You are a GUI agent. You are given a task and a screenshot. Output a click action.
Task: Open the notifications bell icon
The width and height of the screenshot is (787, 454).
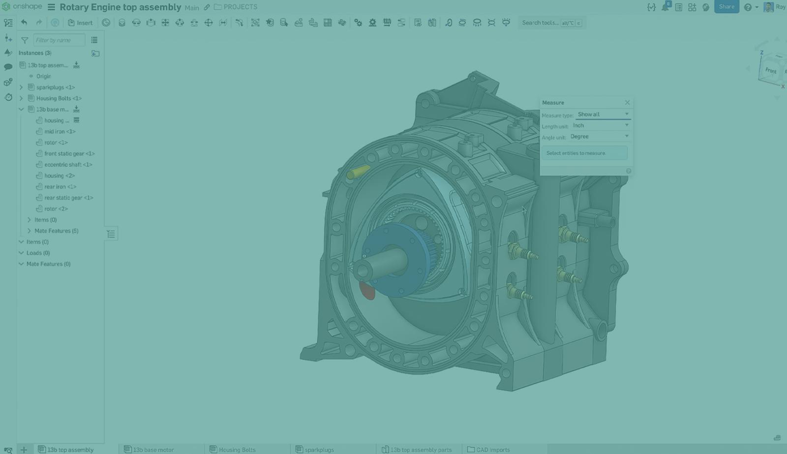[665, 7]
